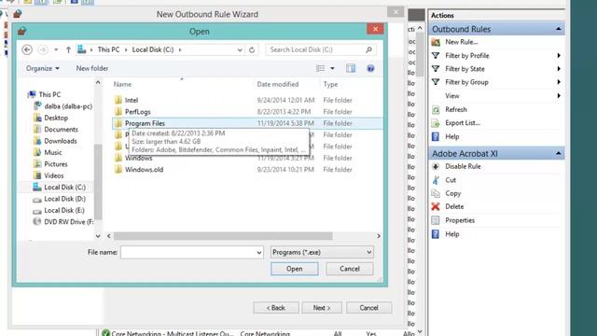The width and height of the screenshot is (597, 336).
Task: Go up one folder level
Action: [68, 49]
